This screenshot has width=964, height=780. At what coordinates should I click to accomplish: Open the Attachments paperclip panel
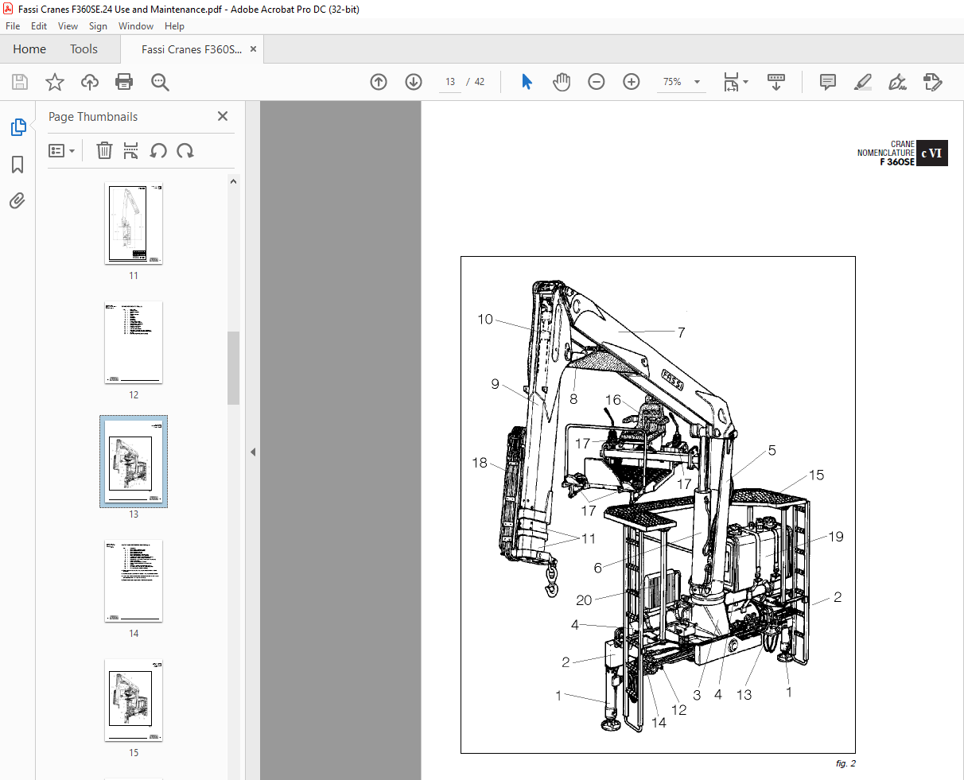point(17,201)
